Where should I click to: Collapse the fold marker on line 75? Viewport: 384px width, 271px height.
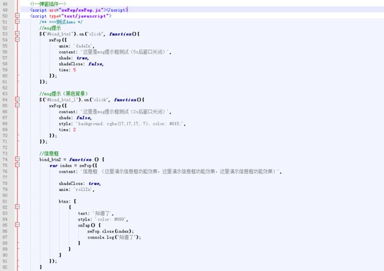17,165
